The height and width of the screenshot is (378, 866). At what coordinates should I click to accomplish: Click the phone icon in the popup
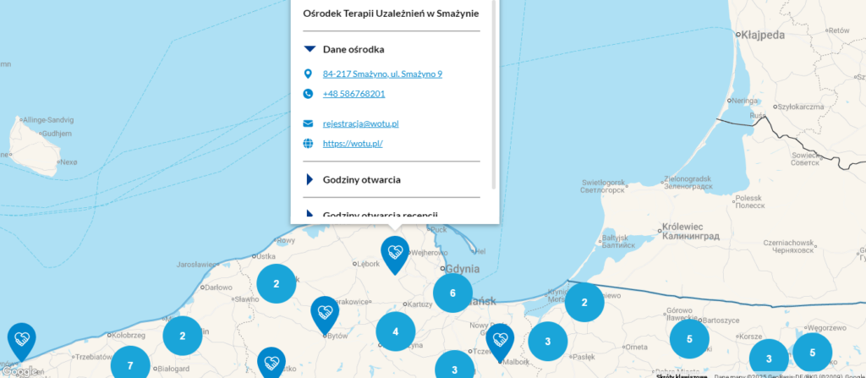pos(308,94)
